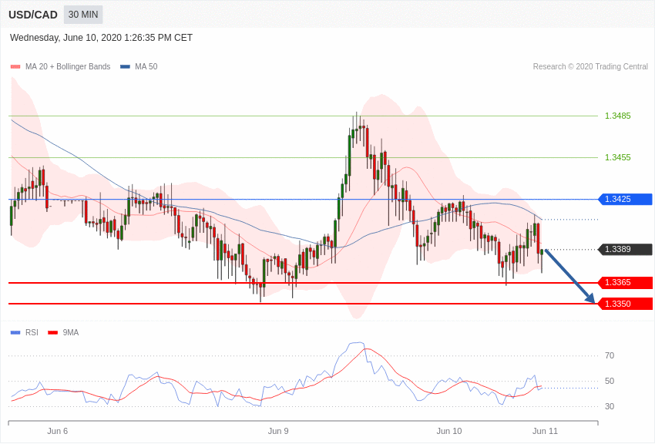Click the 1.3485 resistance level label
Image resolution: width=655 pixels, height=444 pixels.
tap(618, 116)
